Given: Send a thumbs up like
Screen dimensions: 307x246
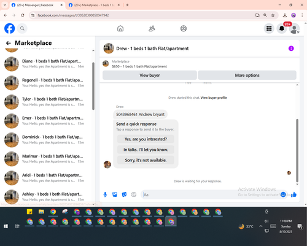Looking at the screenshot, I should tap(293, 194).
